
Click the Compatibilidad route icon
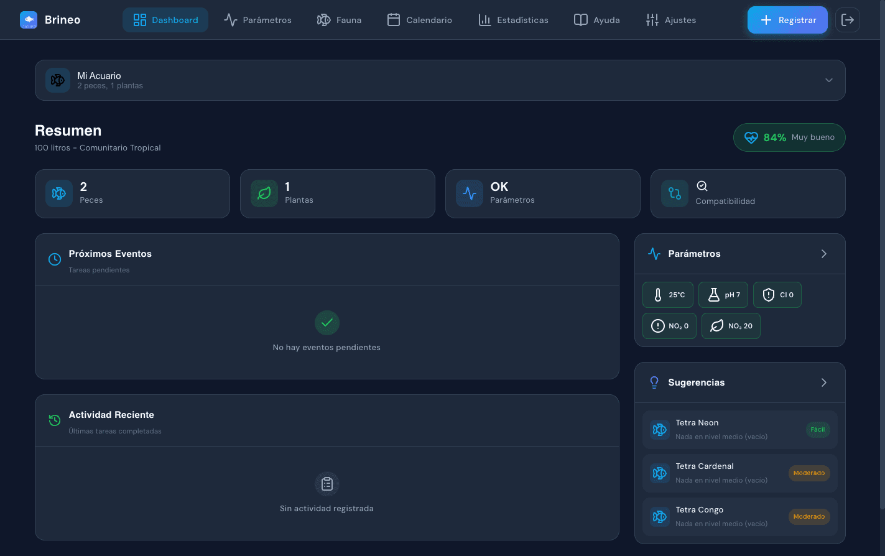point(675,193)
